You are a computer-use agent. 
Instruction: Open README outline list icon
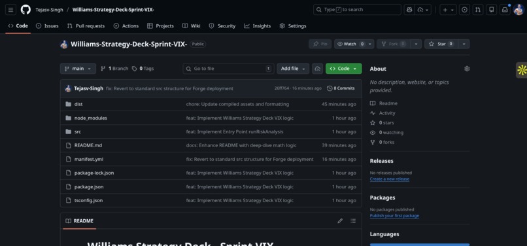[x=353, y=221]
